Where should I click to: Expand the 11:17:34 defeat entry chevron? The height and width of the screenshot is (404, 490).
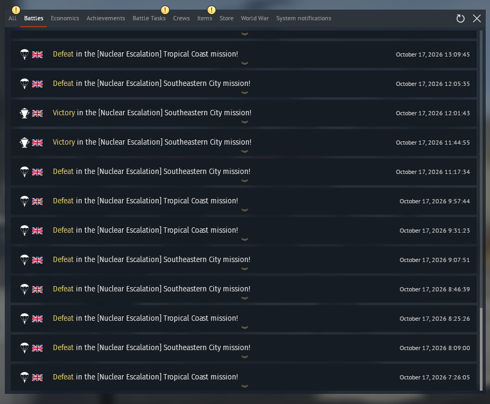click(245, 181)
